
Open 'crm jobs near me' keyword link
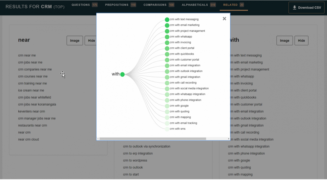click(x=30, y=63)
